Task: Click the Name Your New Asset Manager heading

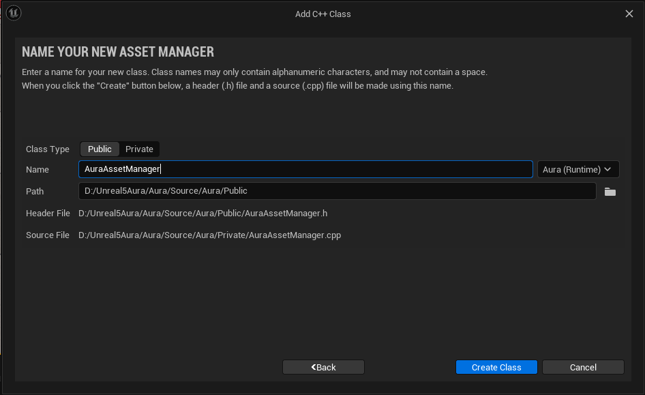Action: tap(118, 52)
